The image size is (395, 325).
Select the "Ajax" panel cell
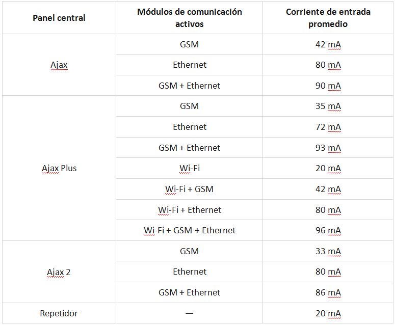(59, 65)
